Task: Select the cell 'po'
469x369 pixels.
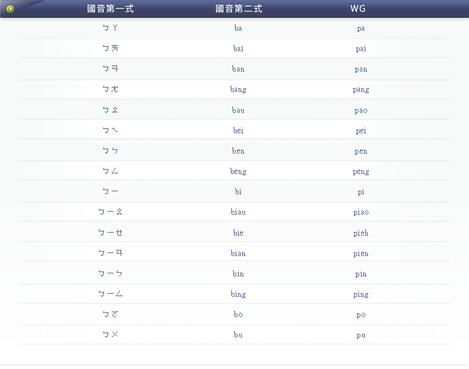Action: tap(361, 315)
